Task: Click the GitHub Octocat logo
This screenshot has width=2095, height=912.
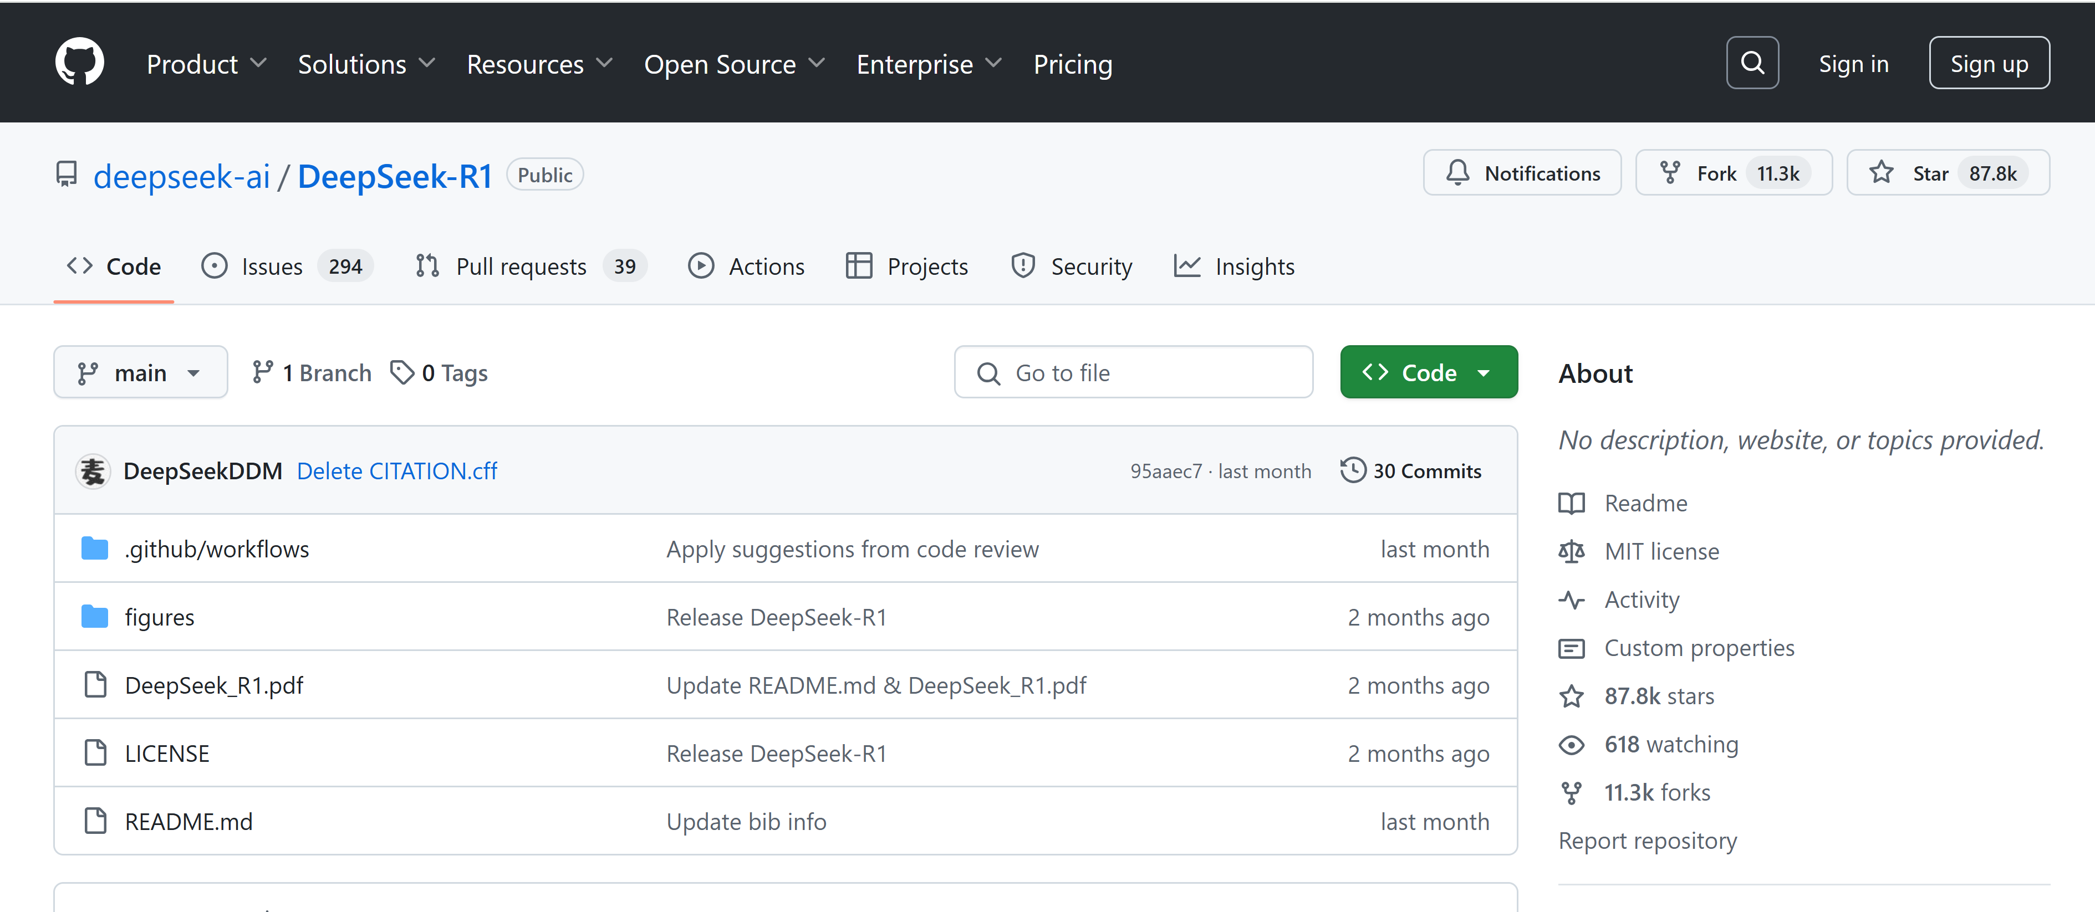Action: click(x=79, y=63)
